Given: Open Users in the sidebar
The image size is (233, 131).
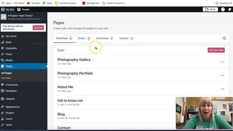Looking at the screenshot, I should (9, 119).
